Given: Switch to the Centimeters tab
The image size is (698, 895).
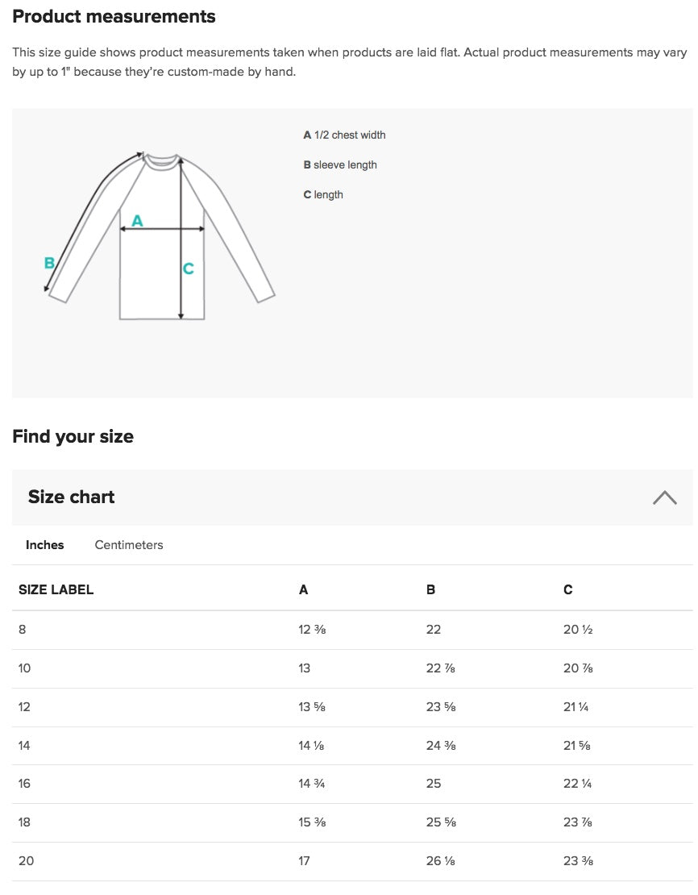Looking at the screenshot, I should click(x=129, y=545).
